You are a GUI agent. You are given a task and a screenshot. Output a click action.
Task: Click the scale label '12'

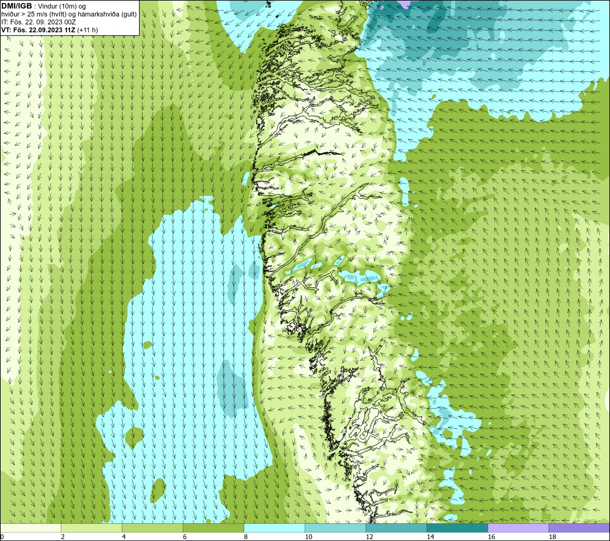coord(369,537)
